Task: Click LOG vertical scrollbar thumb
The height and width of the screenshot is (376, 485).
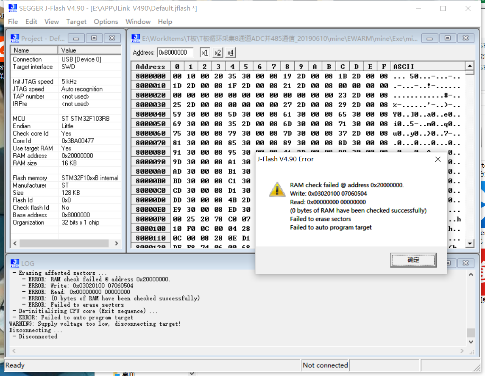Action: click(x=471, y=333)
